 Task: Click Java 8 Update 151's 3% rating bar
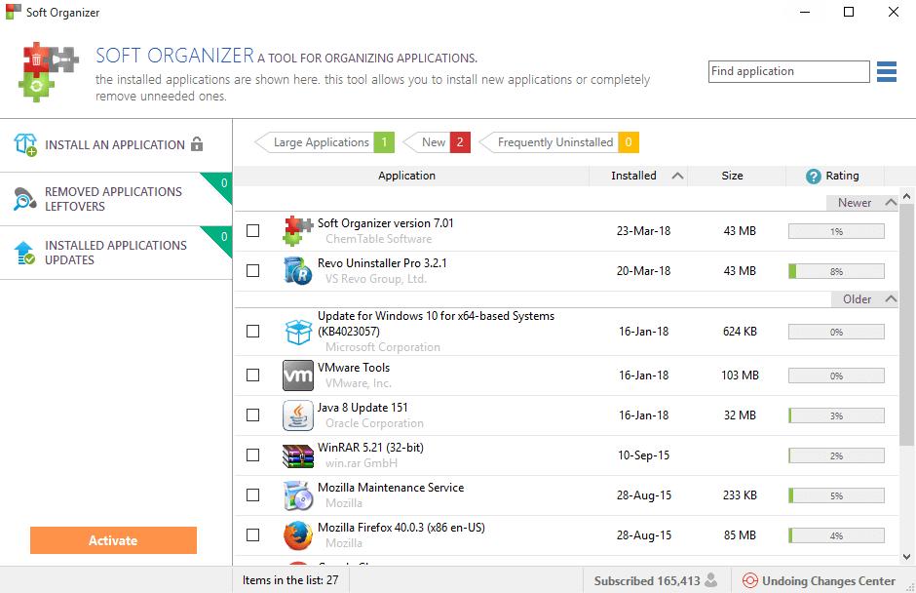(x=836, y=415)
